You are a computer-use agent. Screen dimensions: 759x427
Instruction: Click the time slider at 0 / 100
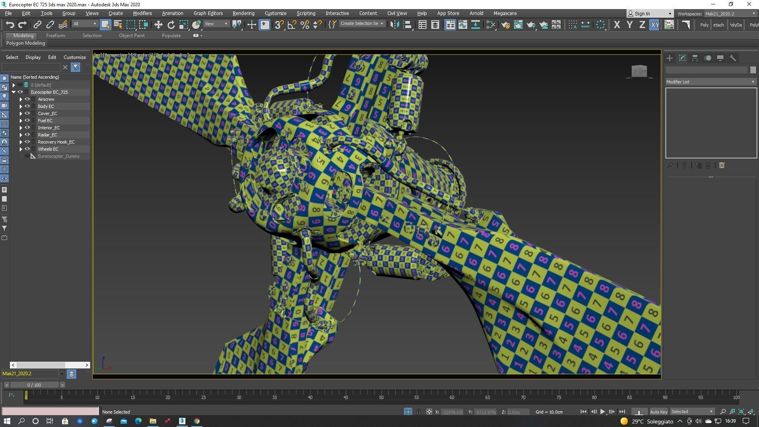point(34,385)
